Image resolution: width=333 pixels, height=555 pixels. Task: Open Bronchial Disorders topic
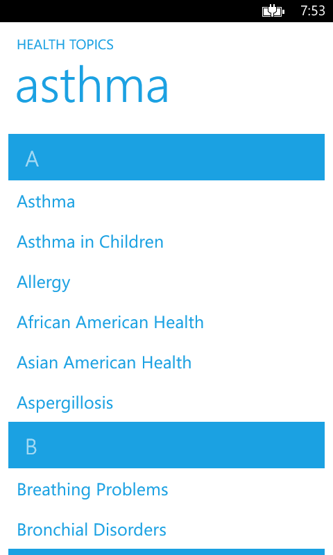click(92, 530)
